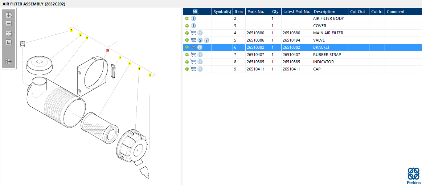Zoom out of the parts diagram
This screenshot has width=422, height=185.
click(x=9, y=23)
